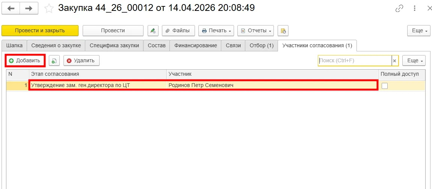Click the Удалить button

click(81, 60)
